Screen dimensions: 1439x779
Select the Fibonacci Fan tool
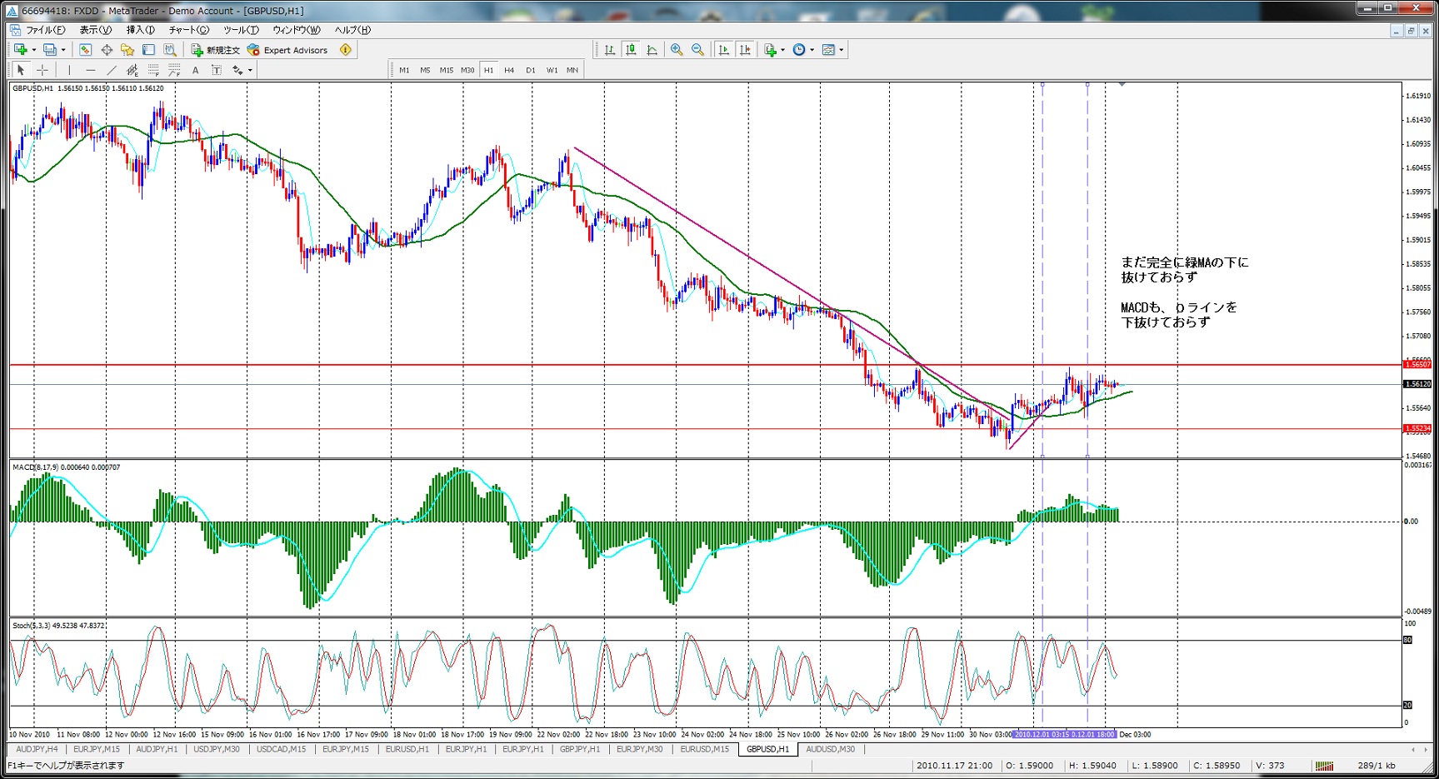click(x=174, y=70)
